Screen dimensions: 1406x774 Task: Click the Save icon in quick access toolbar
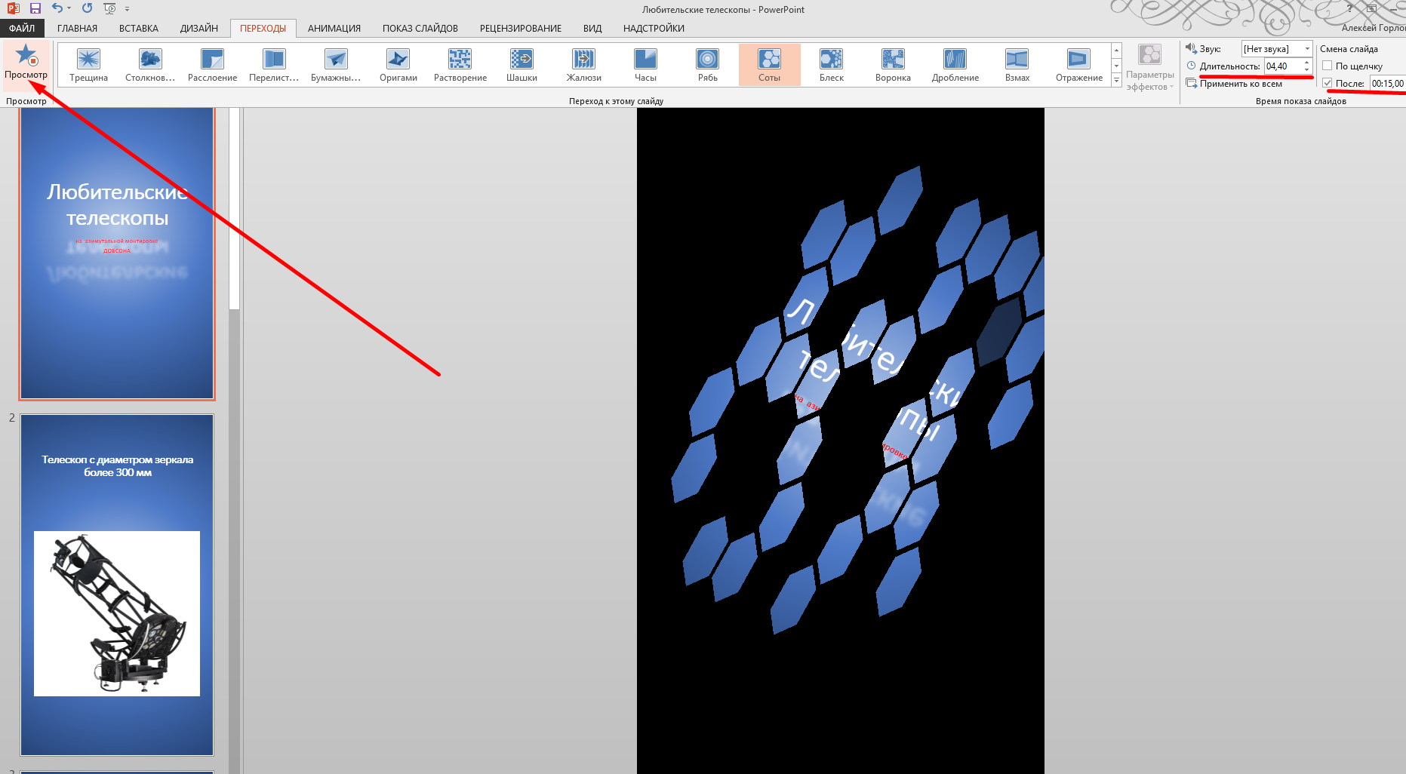(35, 8)
